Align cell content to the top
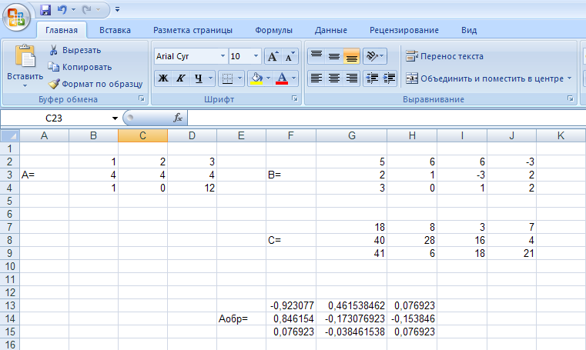The width and height of the screenshot is (586, 350). [316, 56]
